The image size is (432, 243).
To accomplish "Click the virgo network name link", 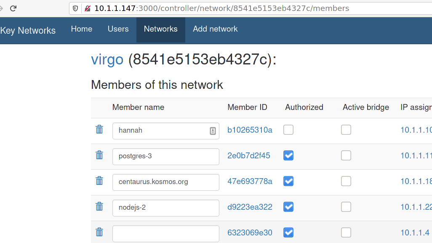I will pyautogui.click(x=107, y=60).
